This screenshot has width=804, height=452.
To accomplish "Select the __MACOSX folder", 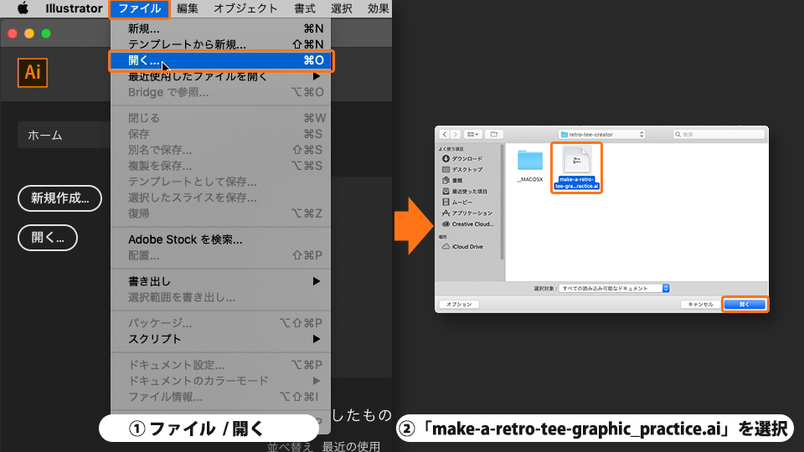I will click(x=529, y=167).
